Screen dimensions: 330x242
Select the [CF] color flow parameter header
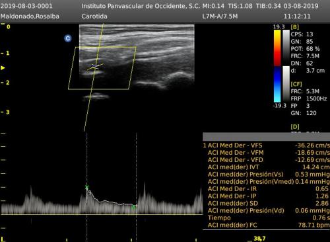[296, 84]
